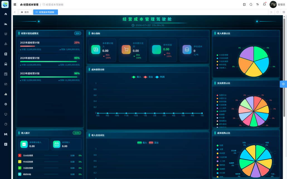Screen dimensions: 287x179
Task: Open the bar chart icon in the sidebar
Action: [x=6, y=94]
